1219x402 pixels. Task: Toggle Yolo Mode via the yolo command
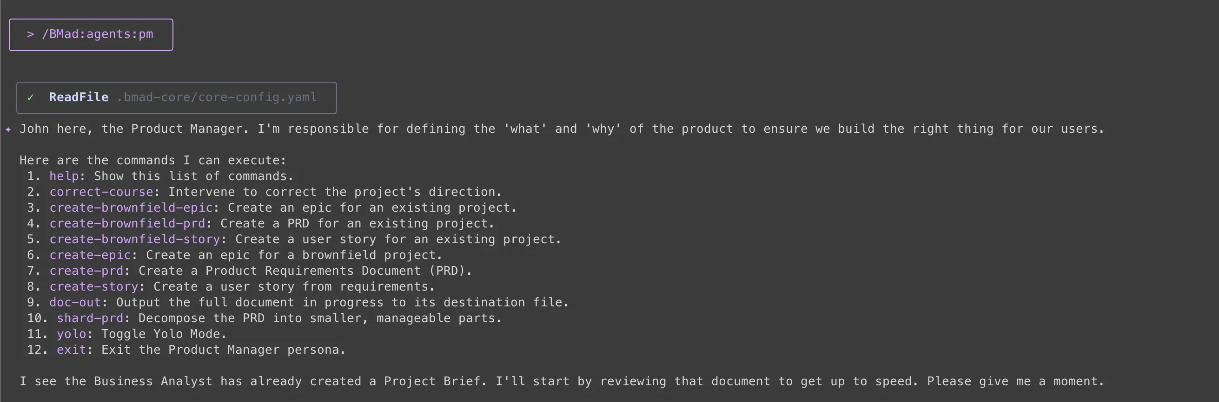[x=72, y=334]
